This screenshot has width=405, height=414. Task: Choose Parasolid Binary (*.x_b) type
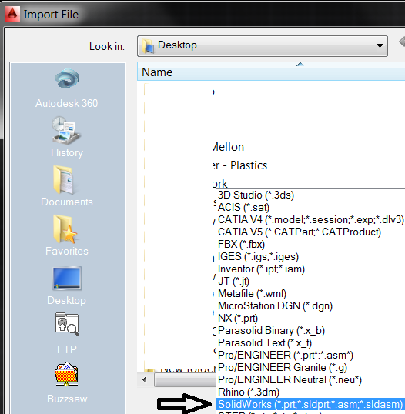coord(311,331)
